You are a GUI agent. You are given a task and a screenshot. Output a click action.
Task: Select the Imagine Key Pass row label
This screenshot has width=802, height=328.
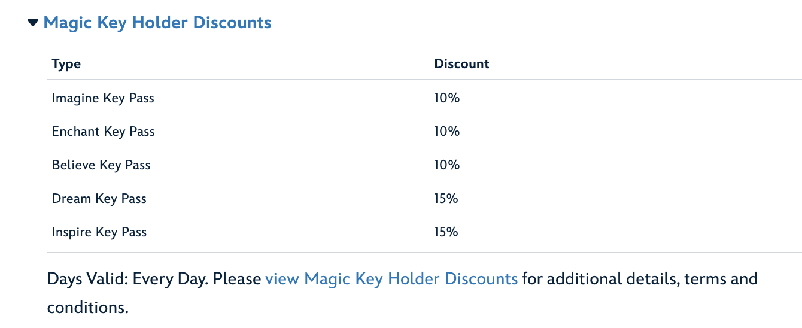pyautogui.click(x=103, y=98)
